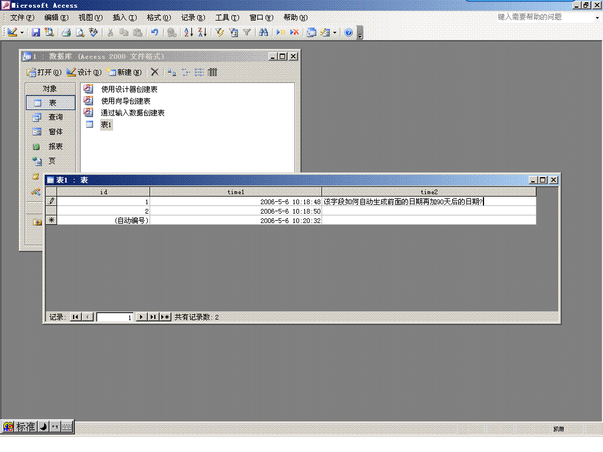The height and width of the screenshot is (452, 603).
Task: Click the time1 column header
Action: click(x=236, y=192)
